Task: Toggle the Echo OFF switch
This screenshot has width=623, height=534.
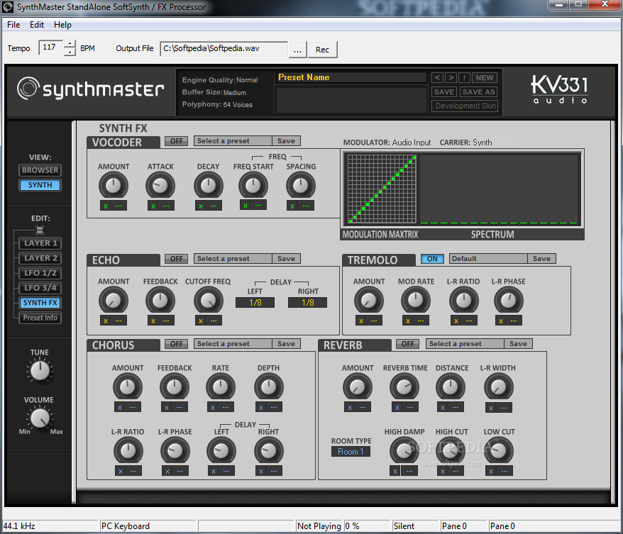Action: coord(177,259)
